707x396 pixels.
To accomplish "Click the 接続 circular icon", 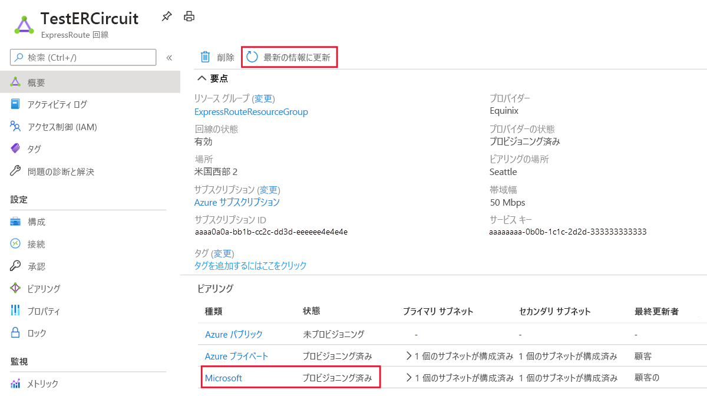I will (15, 244).
